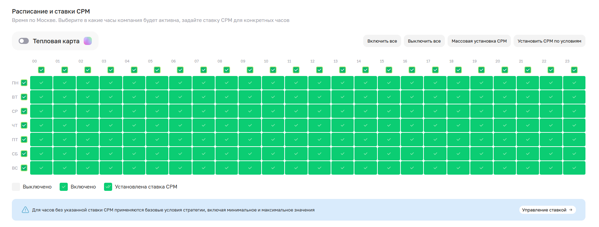Click the Установлена ставка CPM legend icon
This screenshot has height=227, width=599.
click(x=108, y=187)
